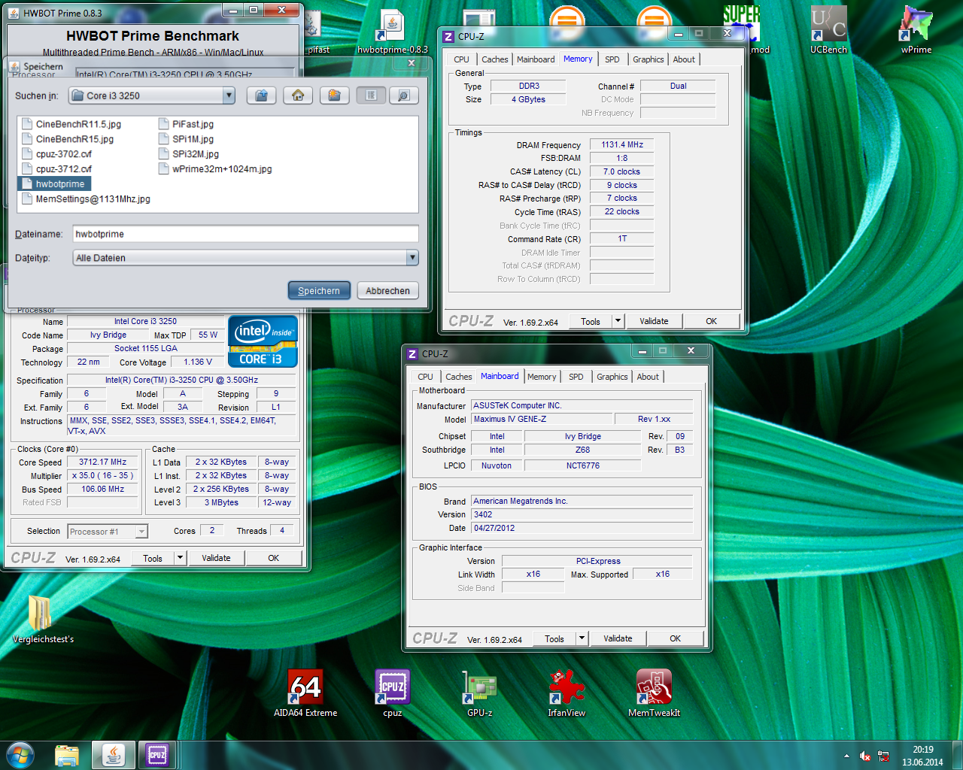Switch to Graphics tab in Memory window
The image size is (963, 770).
[x=649, y=59]
